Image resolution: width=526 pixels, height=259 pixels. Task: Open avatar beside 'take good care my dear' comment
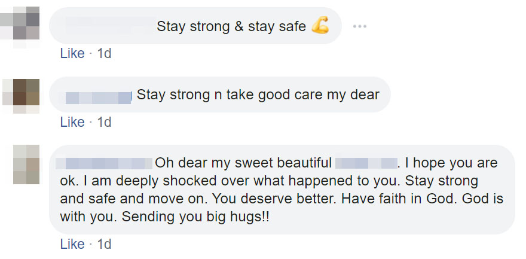[21, 96]
